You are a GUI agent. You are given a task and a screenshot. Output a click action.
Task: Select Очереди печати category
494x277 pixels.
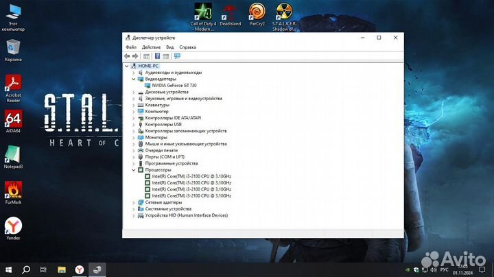pyautogui.click(x=161, y=150)
